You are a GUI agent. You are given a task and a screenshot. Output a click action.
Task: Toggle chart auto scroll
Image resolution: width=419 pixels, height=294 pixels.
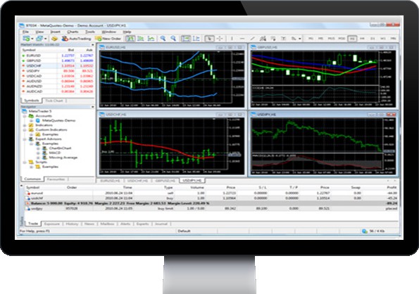(186, 39)
